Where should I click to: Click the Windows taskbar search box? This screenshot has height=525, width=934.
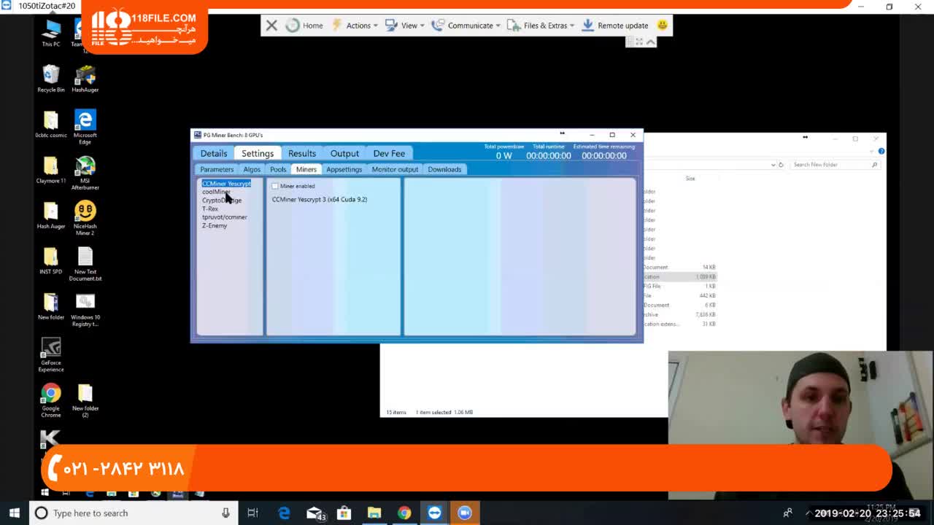click(x=131, y=513)
